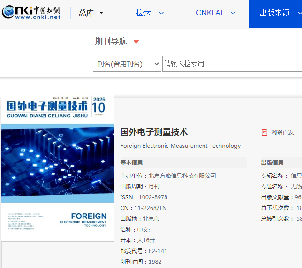This screenshot has width=302, height=268.
Task: Open the CNKI AI menu
Action: point(216,13)
